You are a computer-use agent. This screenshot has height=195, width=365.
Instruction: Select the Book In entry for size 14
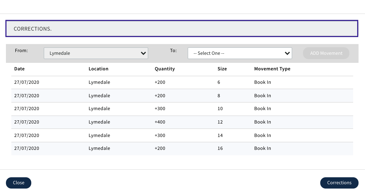pos(263,135)
